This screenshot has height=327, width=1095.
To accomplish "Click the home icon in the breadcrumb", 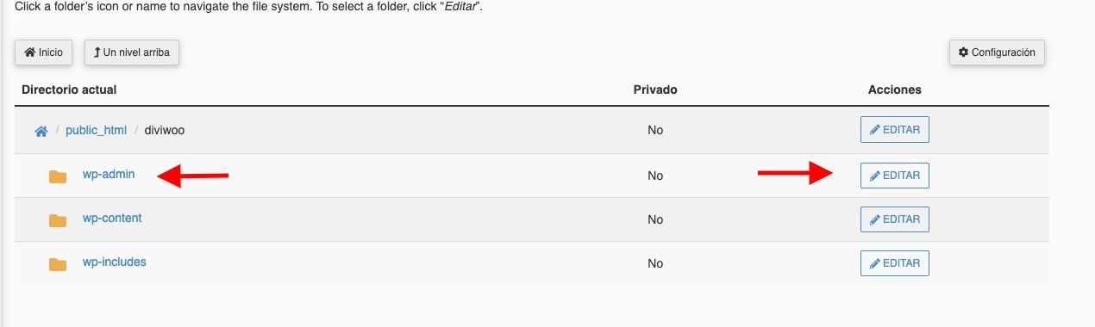I will click(41, 132).
